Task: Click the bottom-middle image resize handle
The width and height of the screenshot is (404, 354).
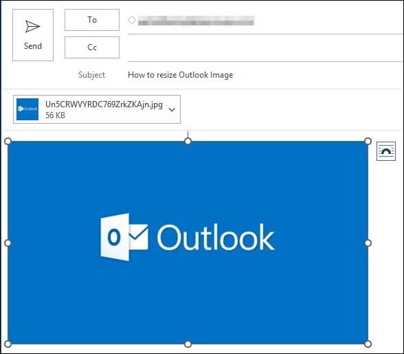Action: tap(188, 344)
